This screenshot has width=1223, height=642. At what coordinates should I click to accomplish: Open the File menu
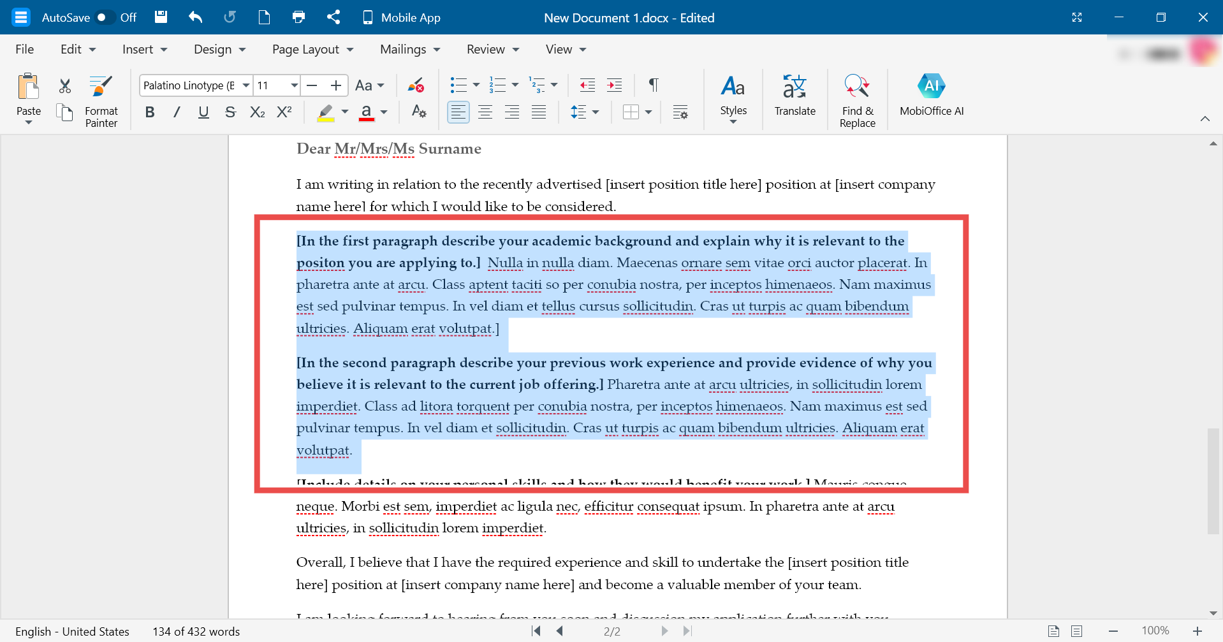(25, 49)
